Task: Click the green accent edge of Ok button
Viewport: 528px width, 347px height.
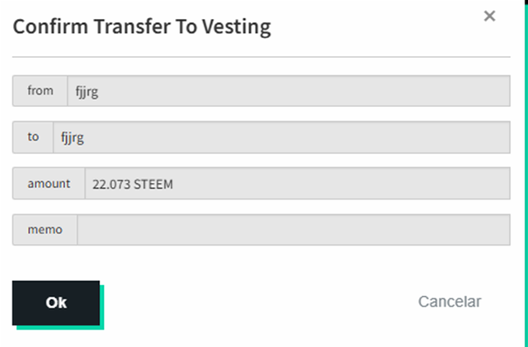Action: [102, 307]
